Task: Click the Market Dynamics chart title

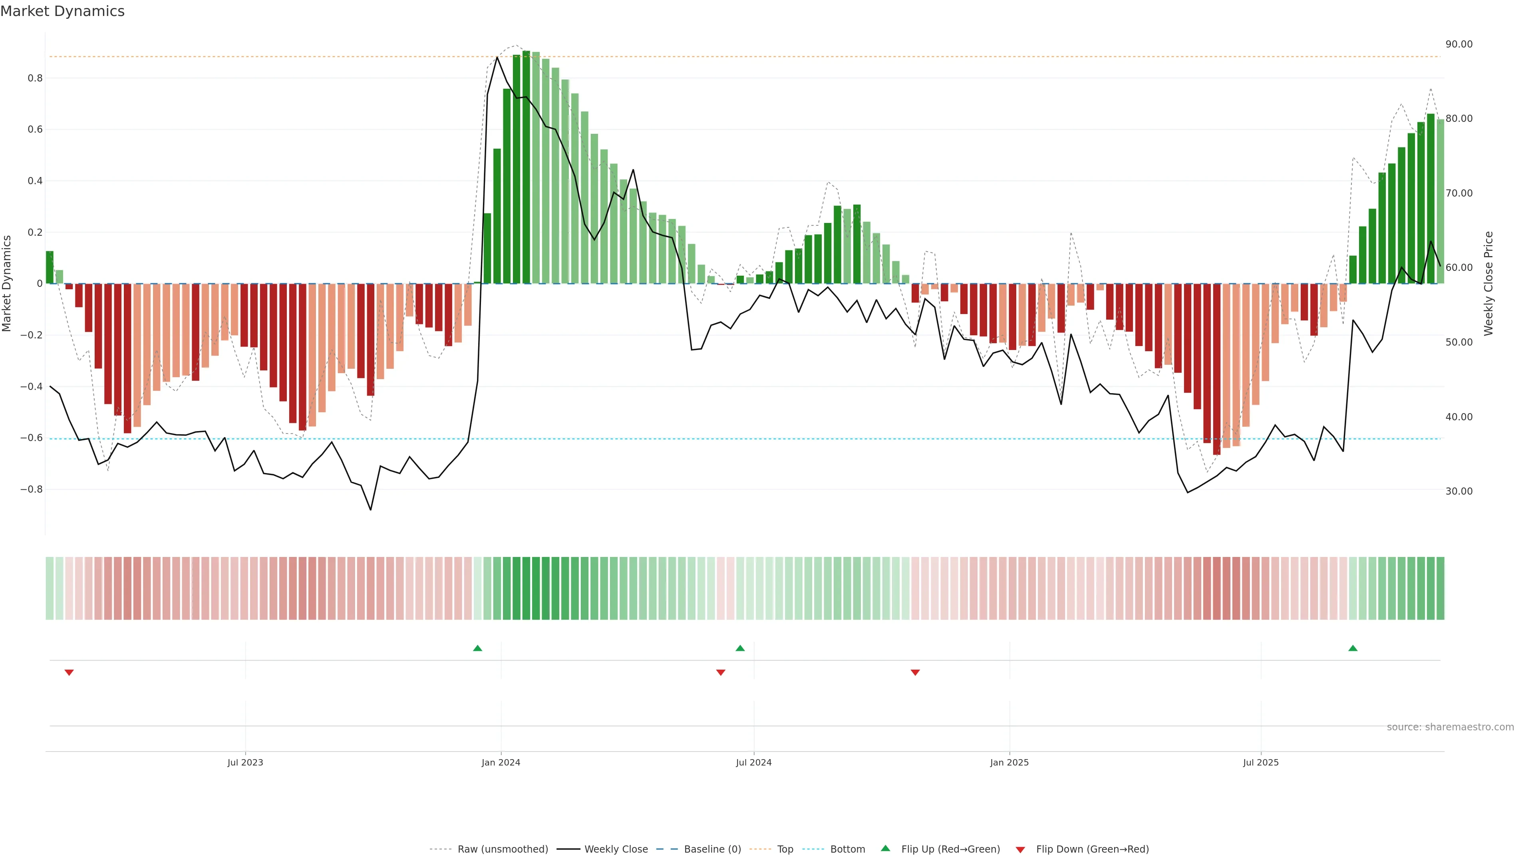Action: (x=63, y=11)
